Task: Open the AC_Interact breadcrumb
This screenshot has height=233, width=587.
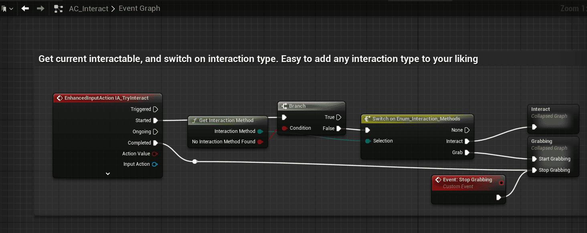Action: (x=89, y=8)
